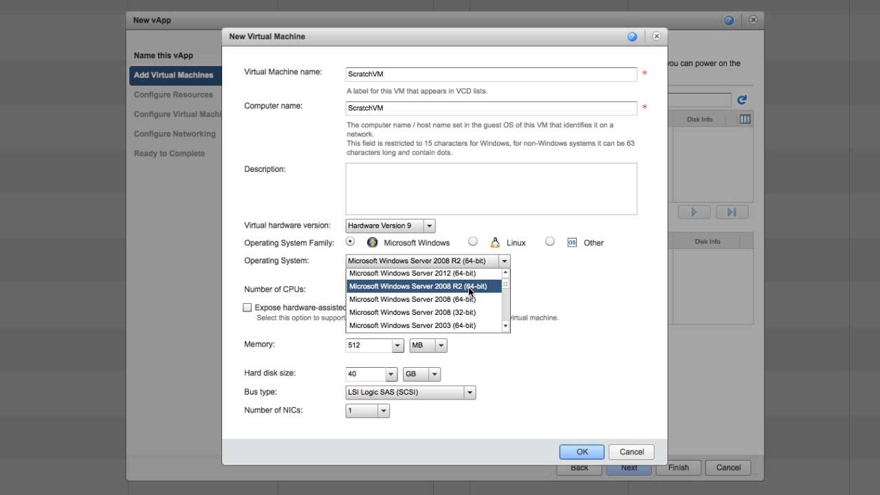Click the skip-to-end arrow button in background
The image size is (880, 495).
[731, 212]
